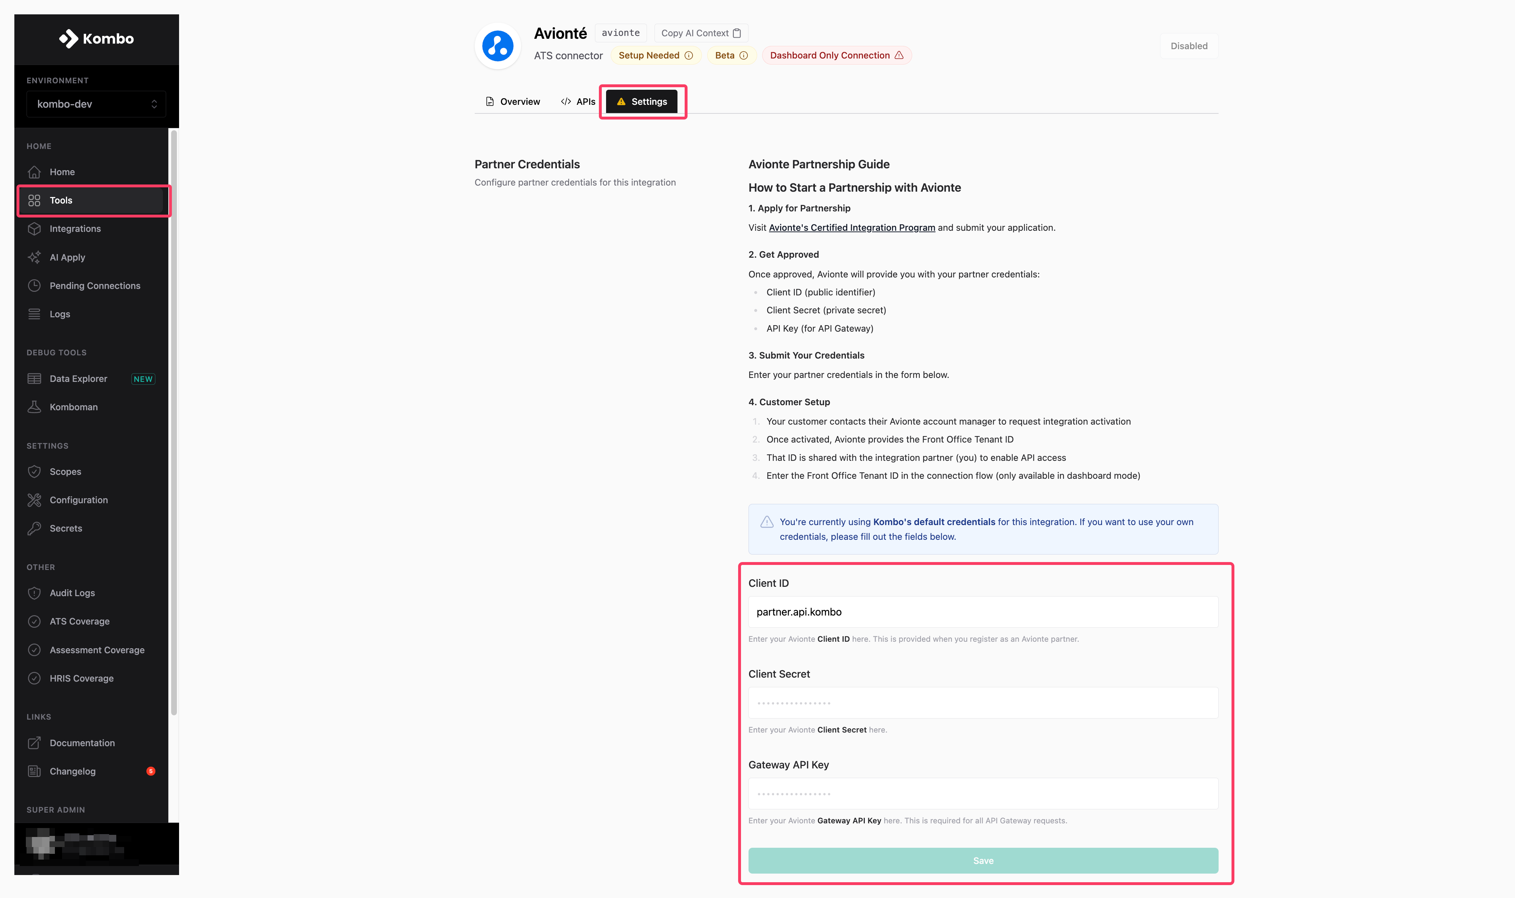1515x898 pixels.
Task: Click the Beta badge info icon
Action: [744, 56]
